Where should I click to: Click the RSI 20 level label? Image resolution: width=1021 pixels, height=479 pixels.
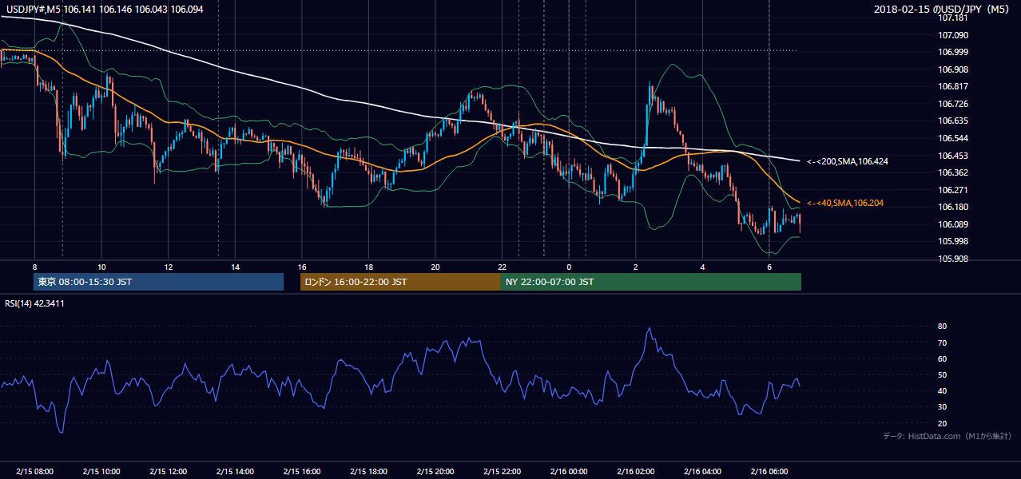(x=943, y=423)
